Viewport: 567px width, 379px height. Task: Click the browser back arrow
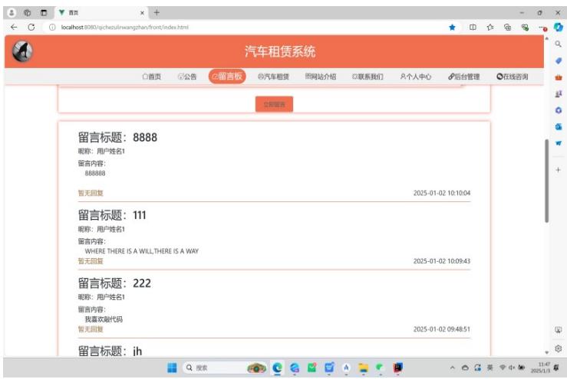(x=14, y=27)
